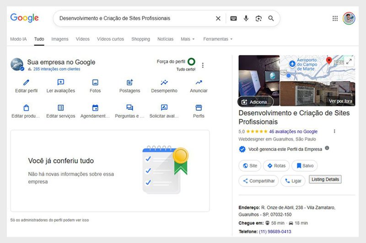Click the Salvo saved button
366x243 pixels.
[305, 166]
